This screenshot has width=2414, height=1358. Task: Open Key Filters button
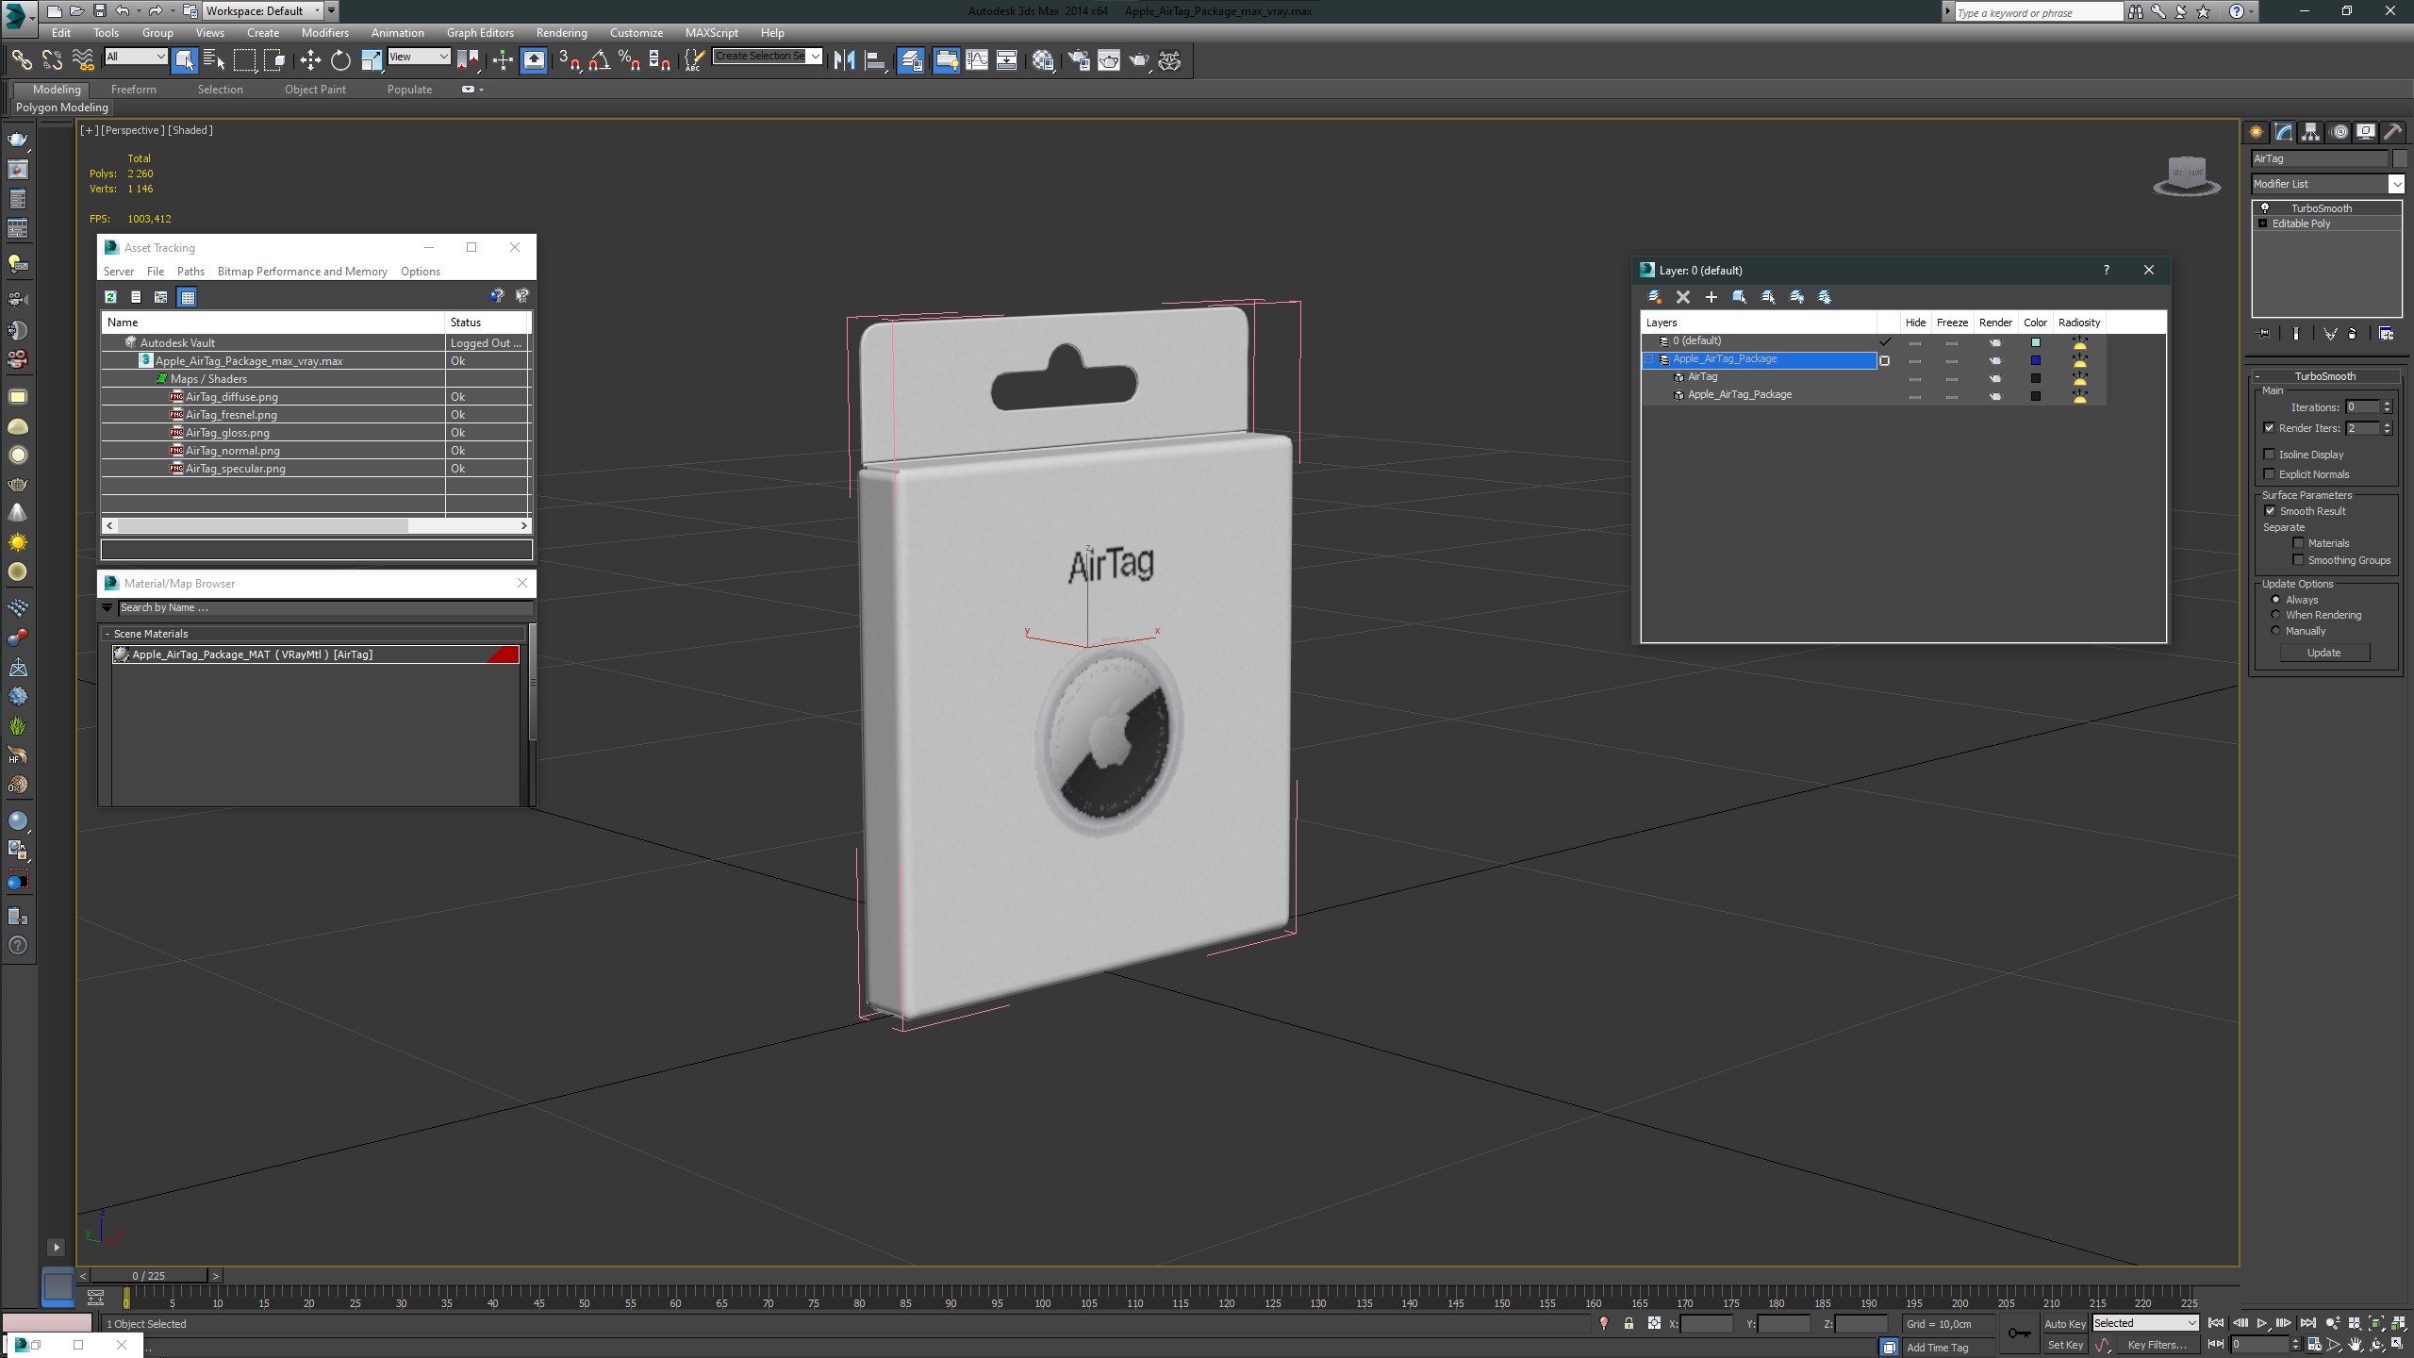(x=2157, y=1346)
